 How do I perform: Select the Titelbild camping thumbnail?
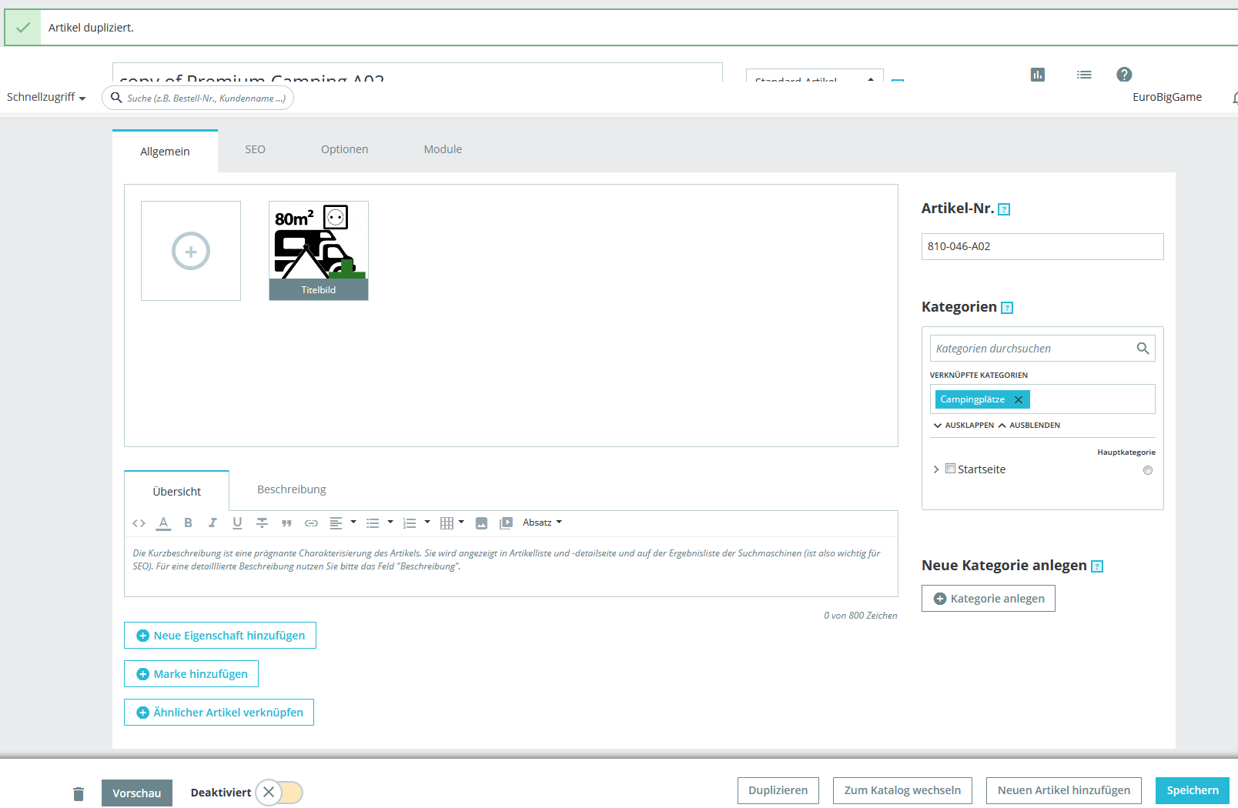pyautogui.click(x=319, y=251)
